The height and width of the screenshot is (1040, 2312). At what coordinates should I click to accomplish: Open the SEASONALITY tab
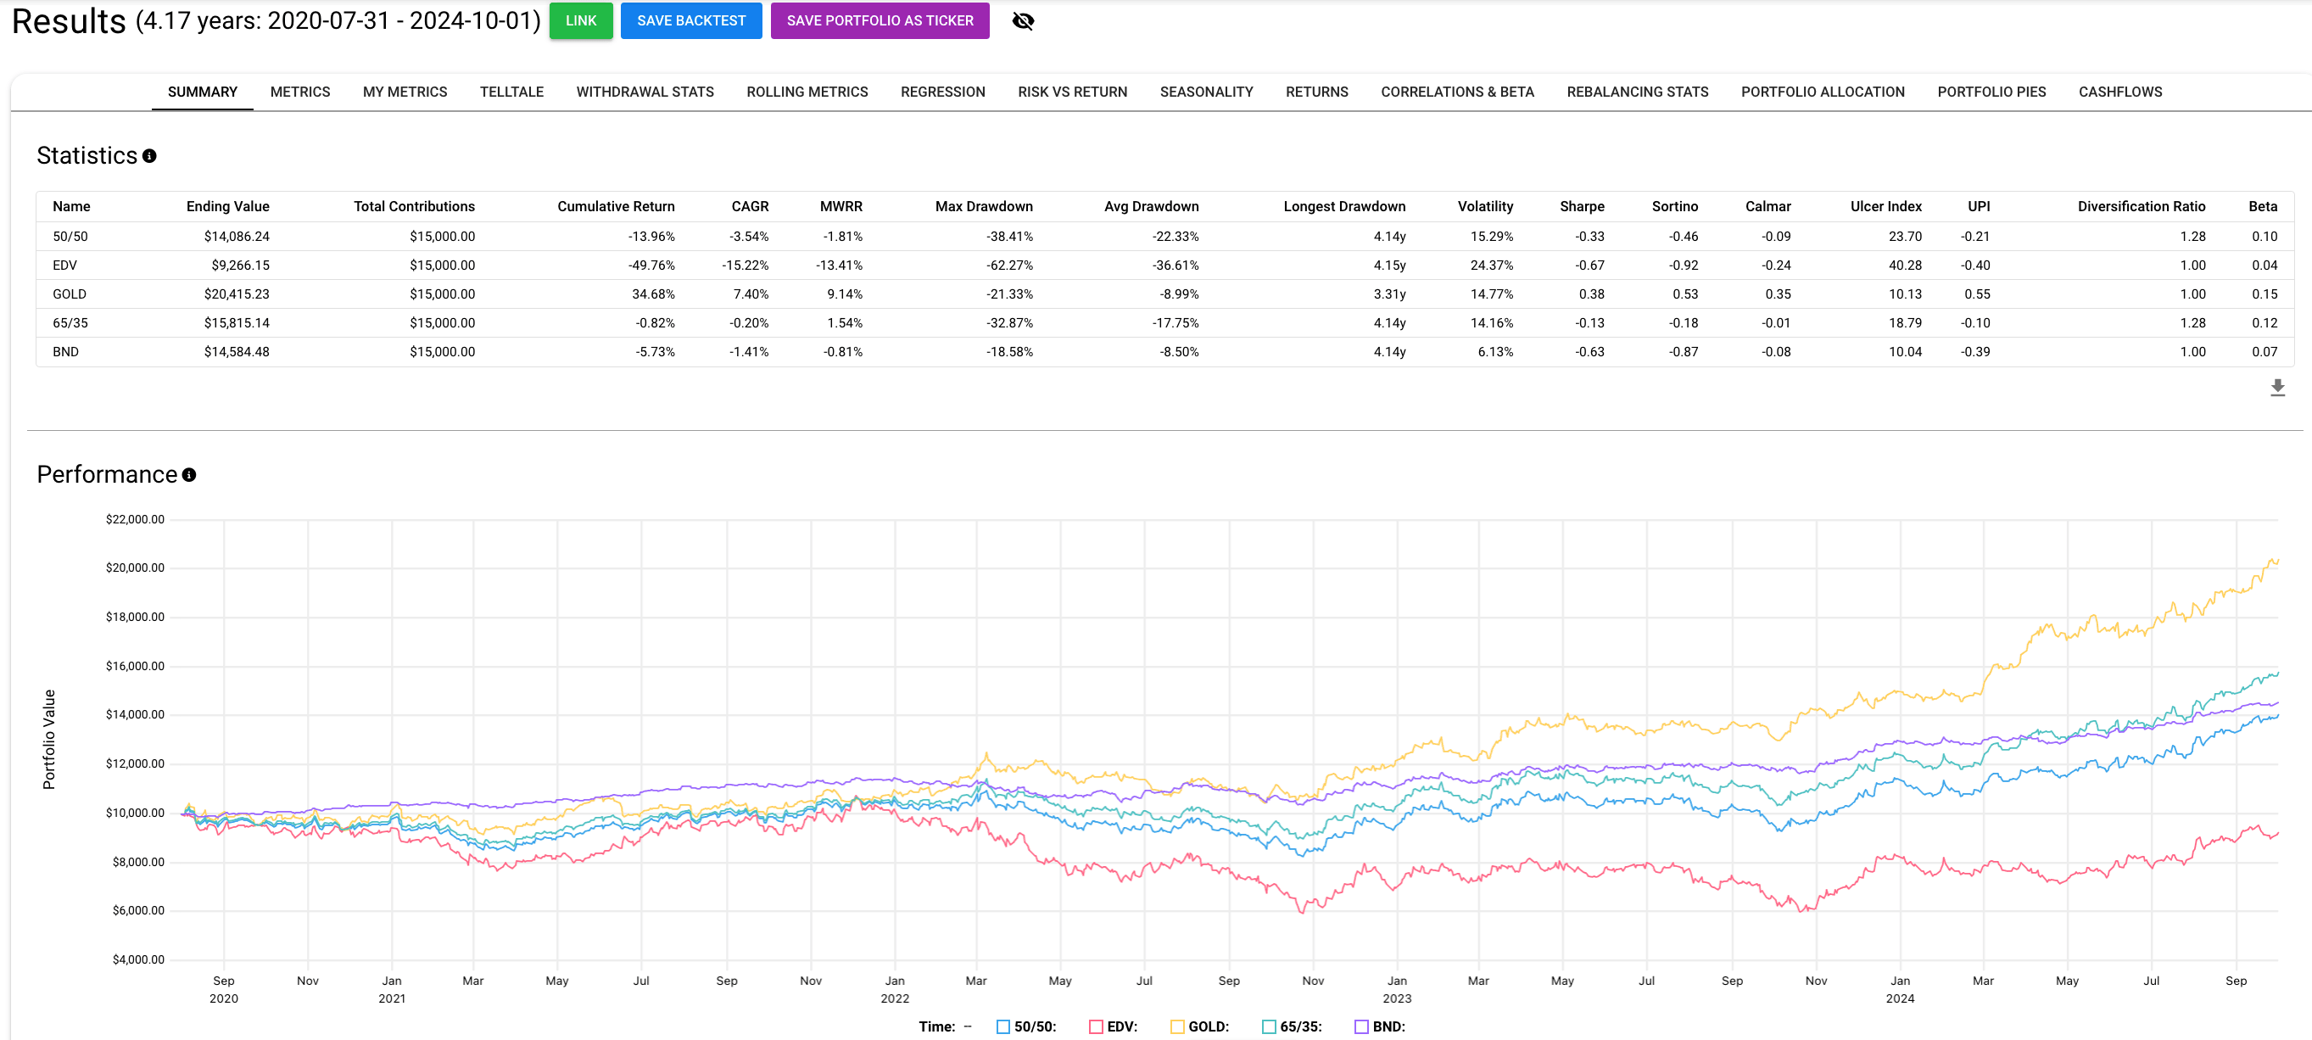pyautogui.click(x=1207, y=92)
